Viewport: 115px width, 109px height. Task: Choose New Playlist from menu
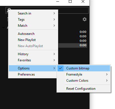33,40
